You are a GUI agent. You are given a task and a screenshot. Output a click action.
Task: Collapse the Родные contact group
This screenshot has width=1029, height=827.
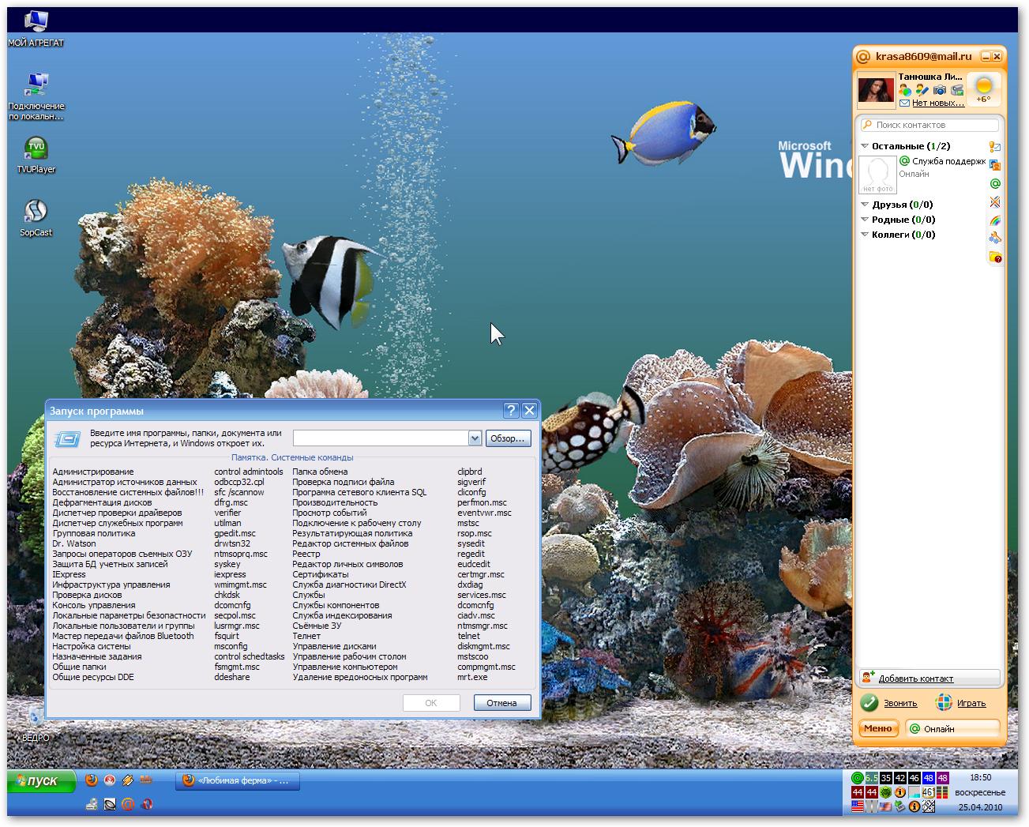[865, 220]
